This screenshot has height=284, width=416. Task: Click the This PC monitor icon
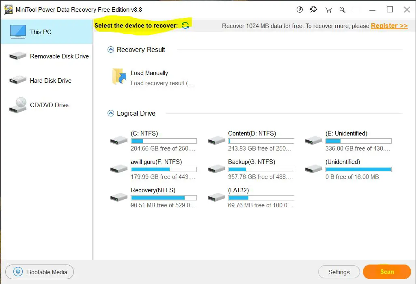point(18,32)
